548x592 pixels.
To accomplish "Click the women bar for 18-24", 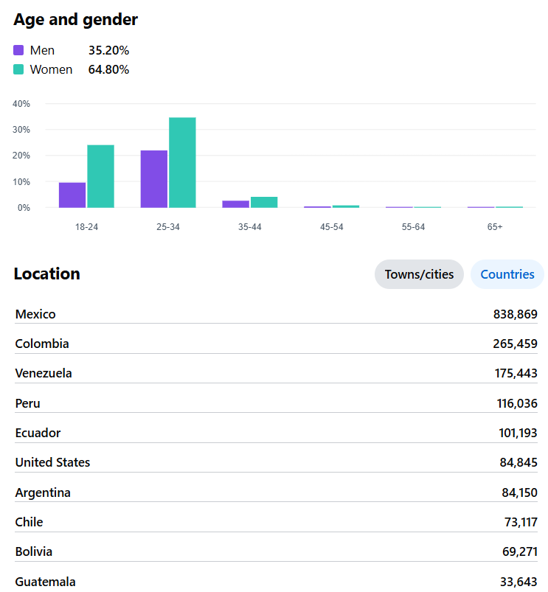I will click(x=100, y=176).
